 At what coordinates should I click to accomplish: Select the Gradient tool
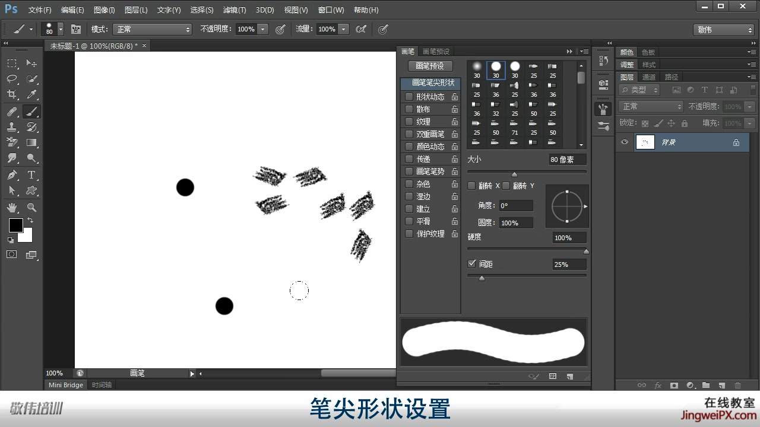pos(31,143)
